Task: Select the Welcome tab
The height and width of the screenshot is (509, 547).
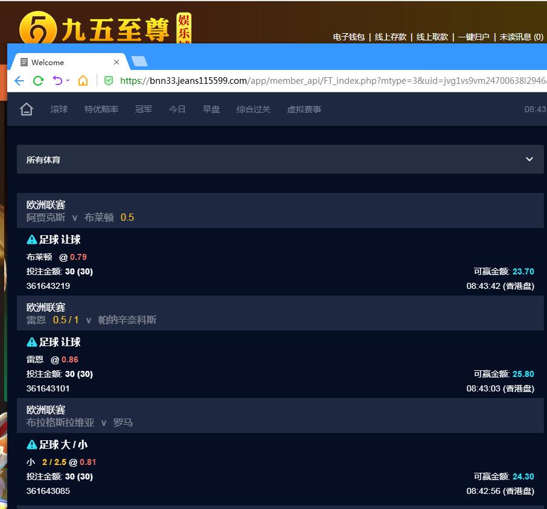Action: coord(70,62)
